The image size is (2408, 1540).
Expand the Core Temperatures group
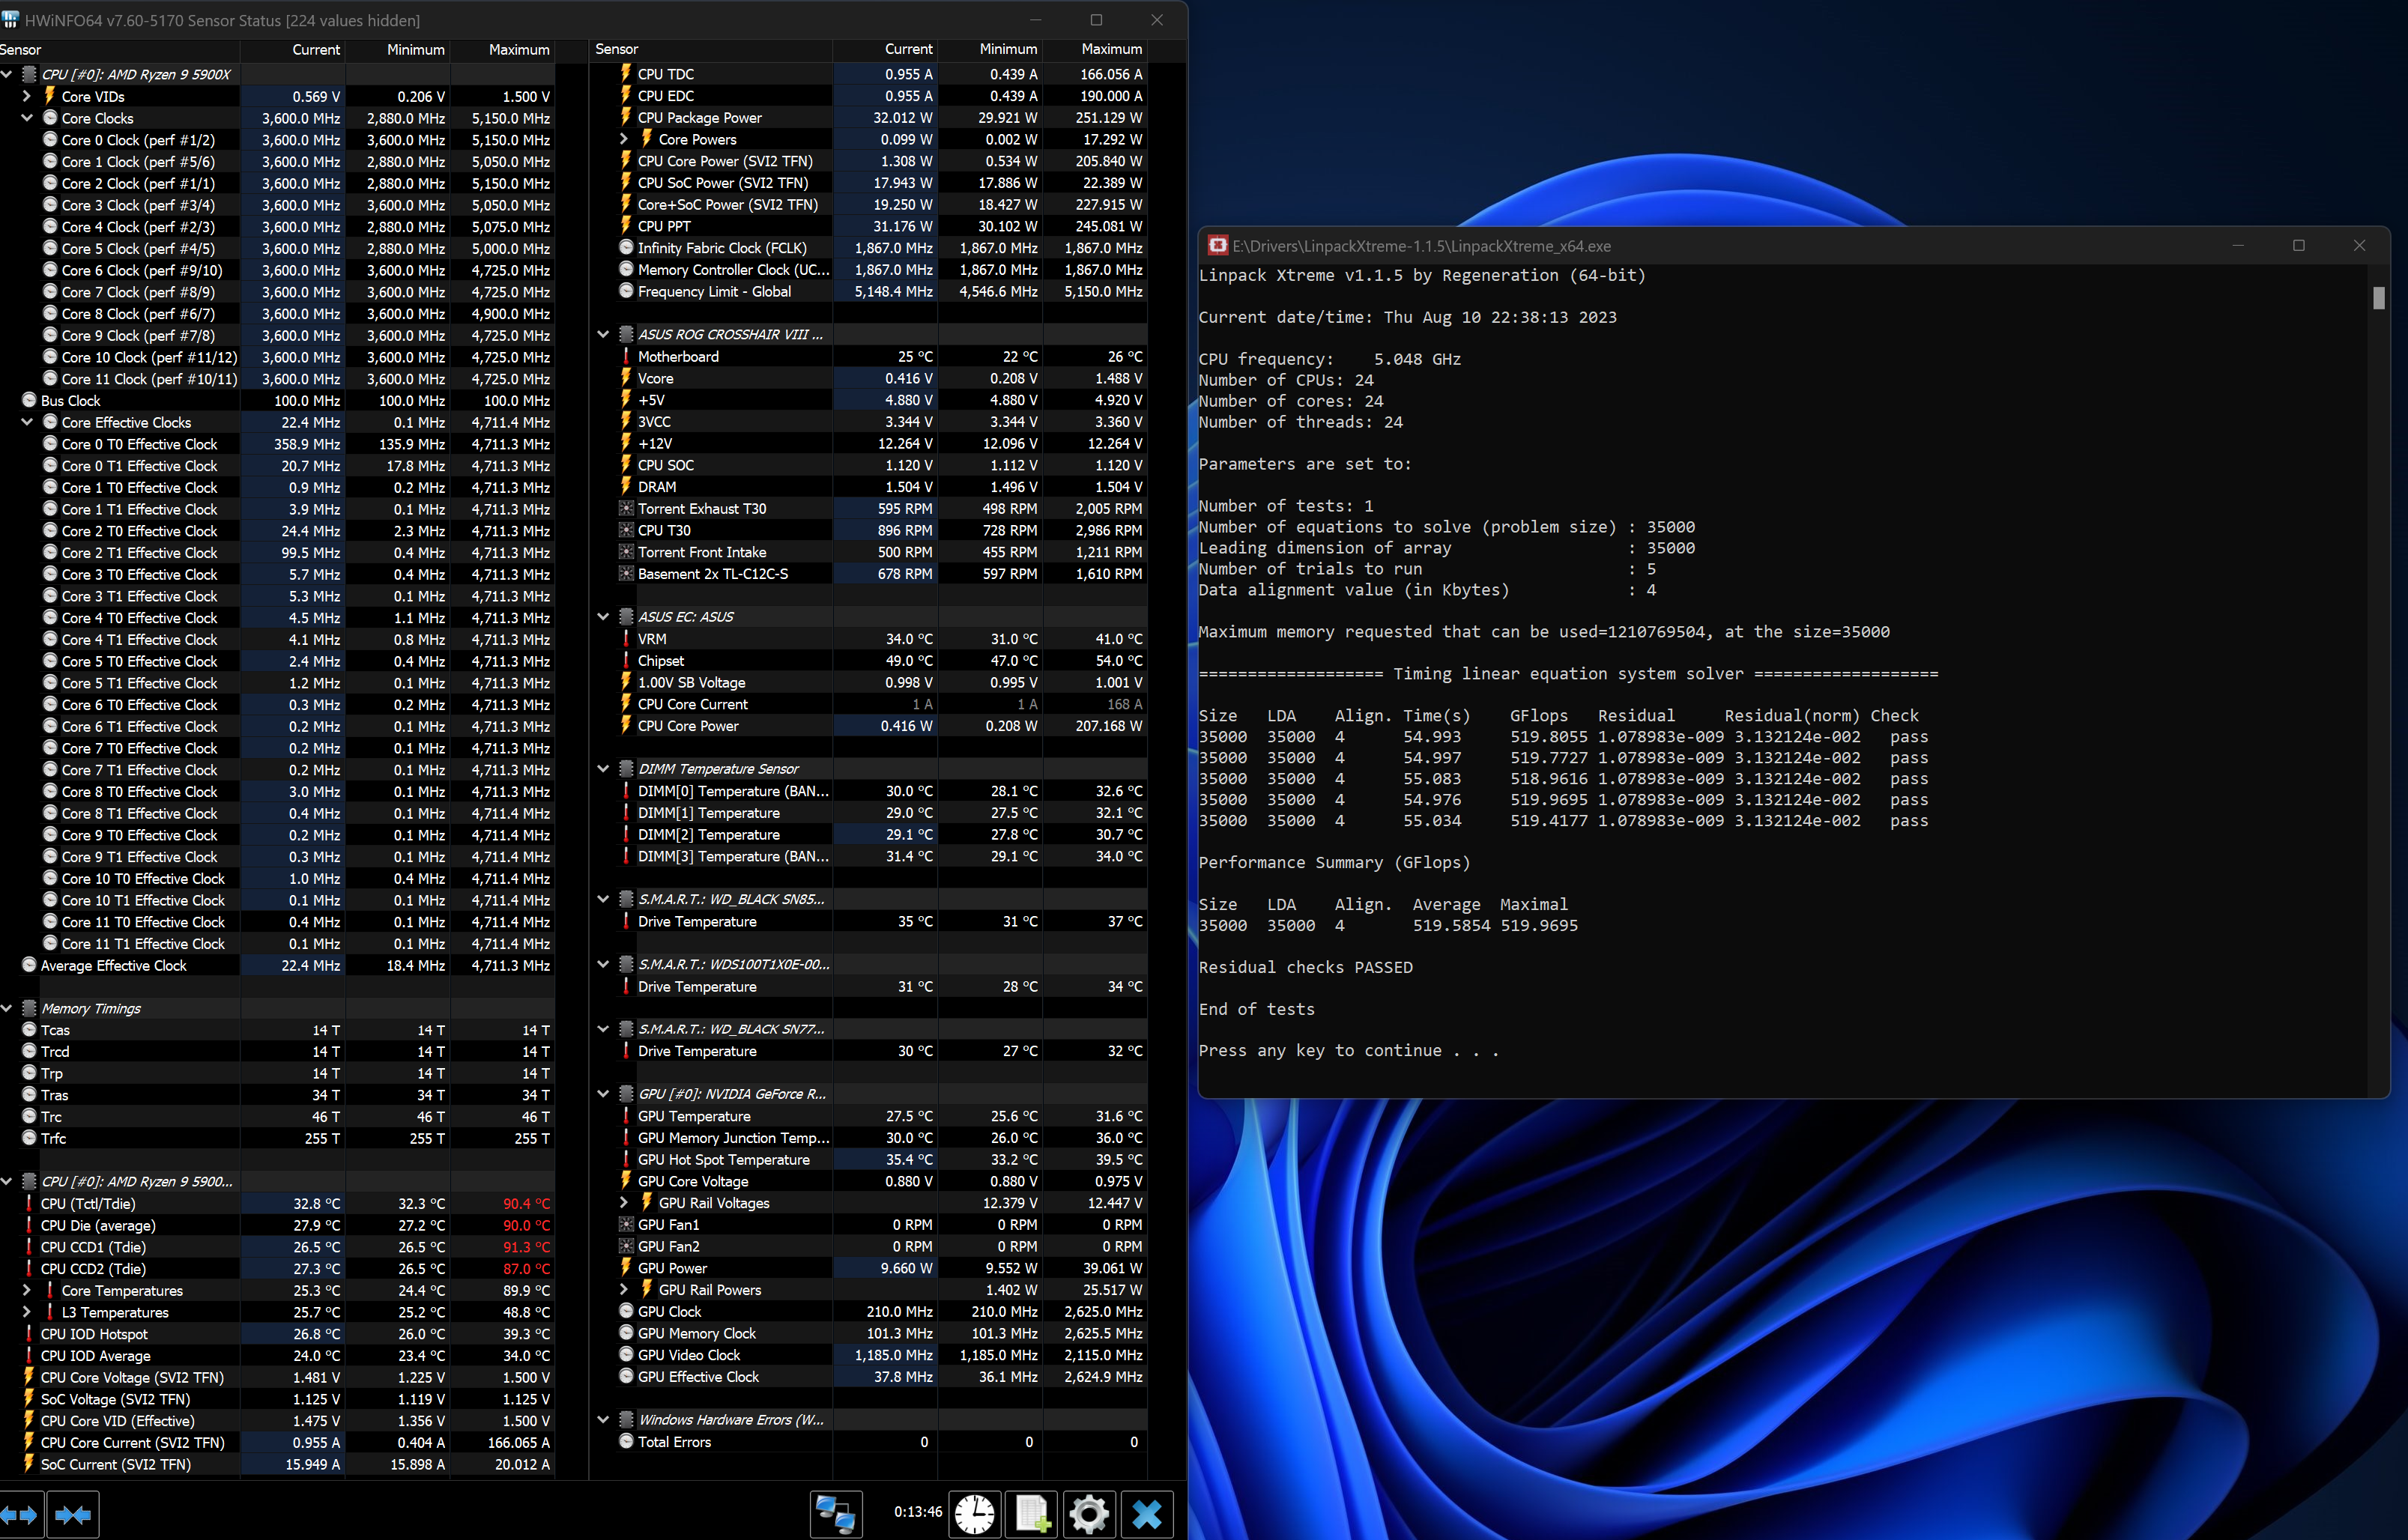(x=27, y=1290)
